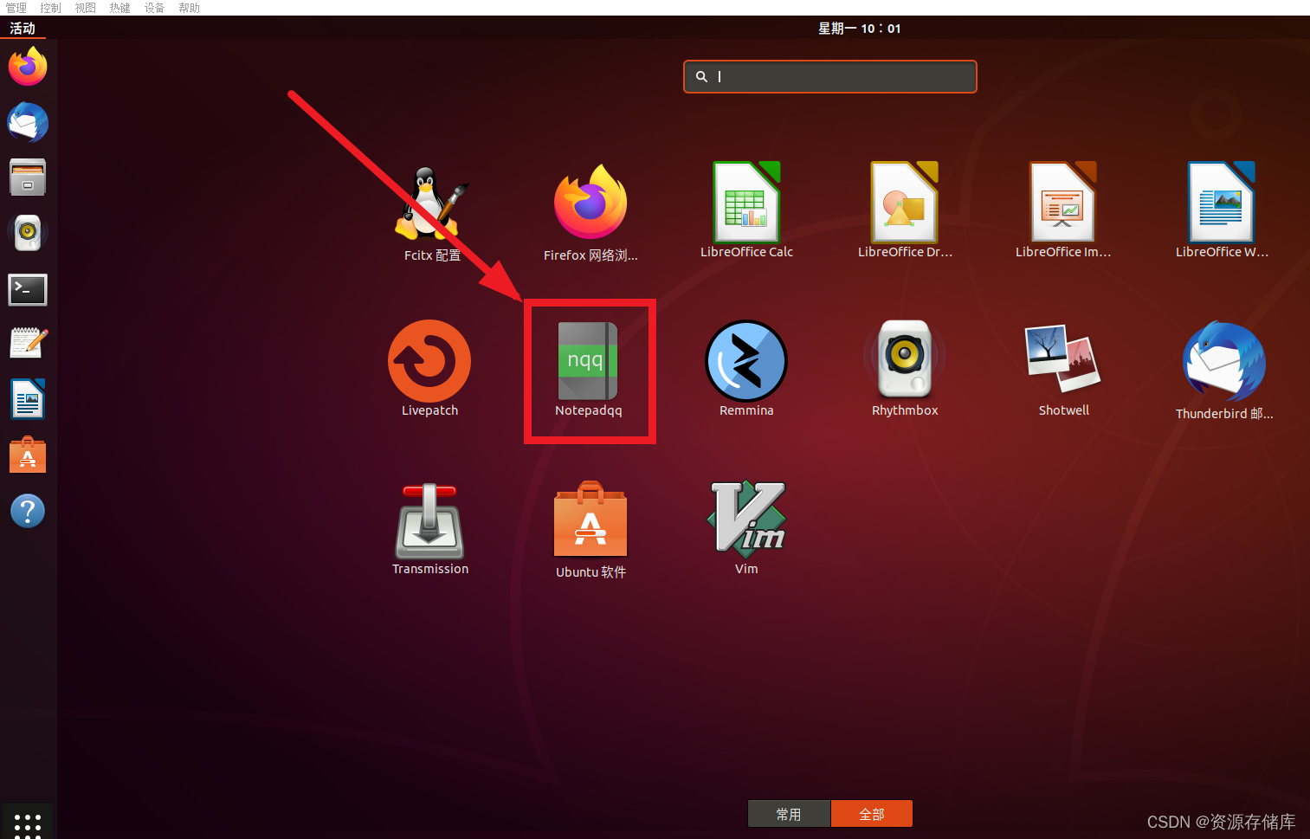Start the Remmina remote desktop client
The height and width of the screenshot is (839, 1310).
click(746, 362)
